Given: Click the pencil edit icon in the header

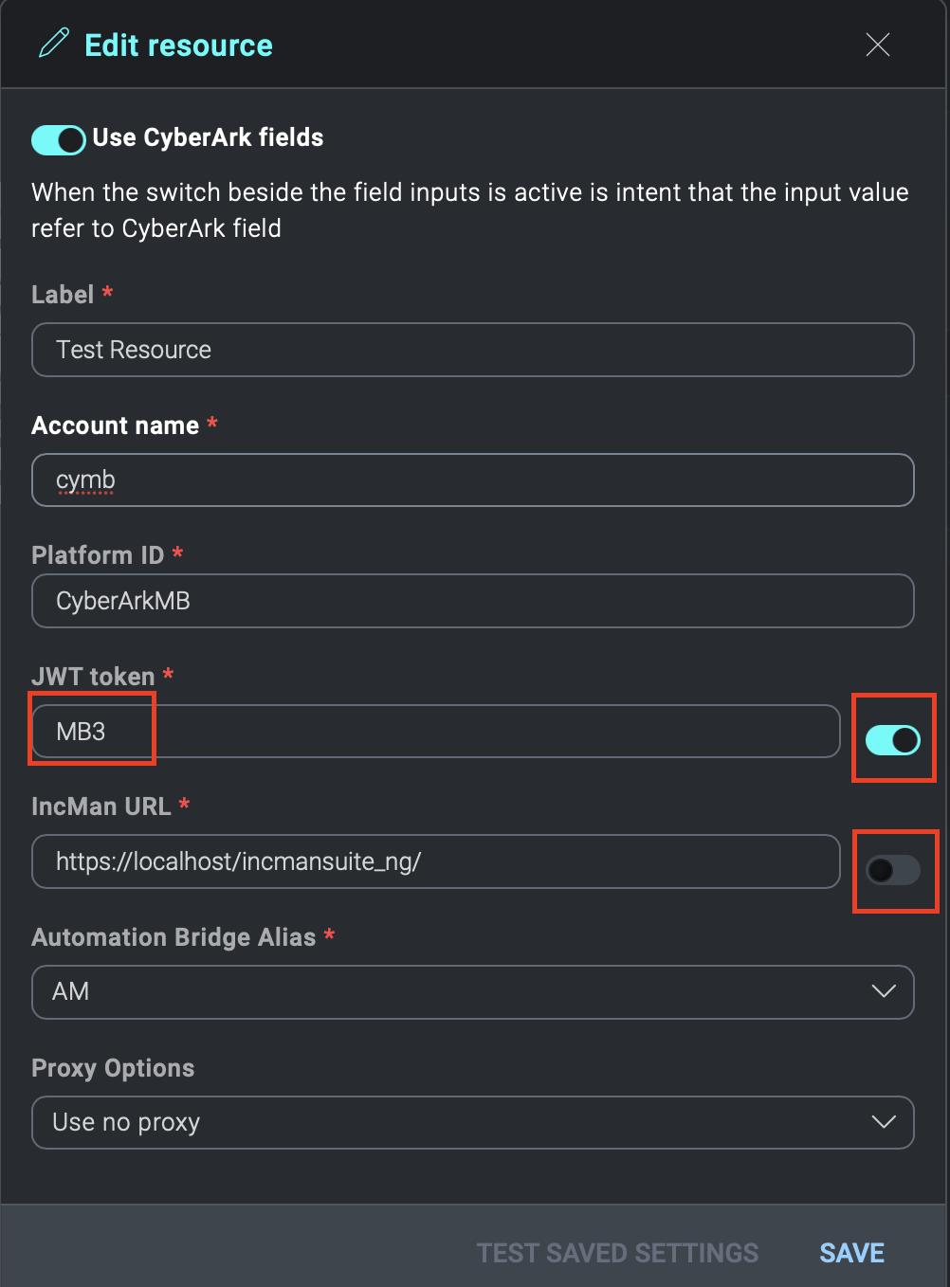Looking at the screenshot, I should pos(53,43).
